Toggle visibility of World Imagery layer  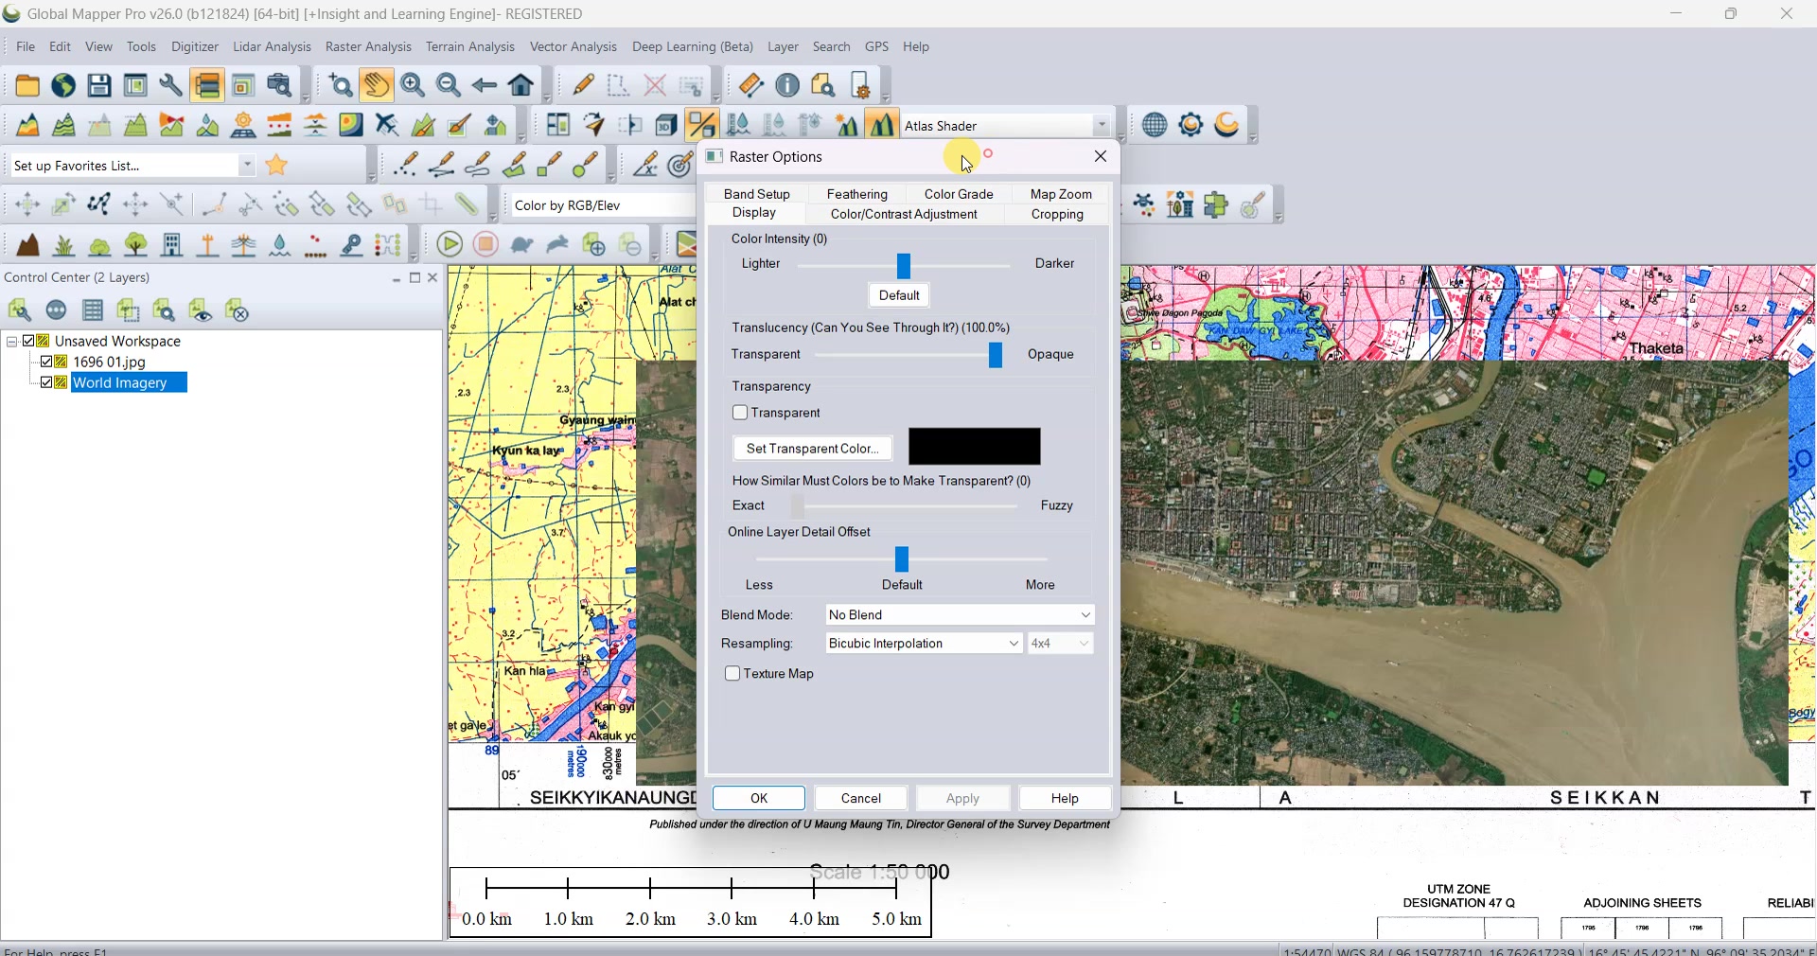click(x=45, y=382)
